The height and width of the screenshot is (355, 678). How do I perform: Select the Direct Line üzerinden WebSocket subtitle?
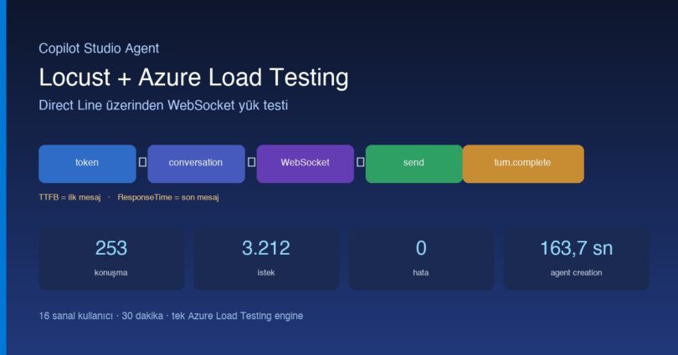[x=163, y=105]
